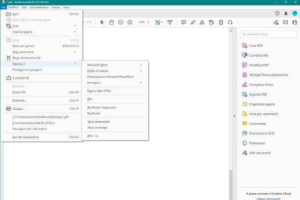
Task: Expand the zoom percentage dropdown
Action: pyautogui.click(x=149, y=22)
